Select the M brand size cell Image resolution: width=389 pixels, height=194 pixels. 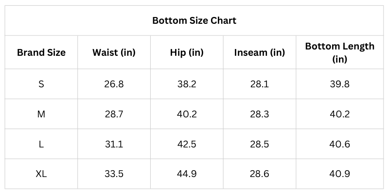coord(41,114)
